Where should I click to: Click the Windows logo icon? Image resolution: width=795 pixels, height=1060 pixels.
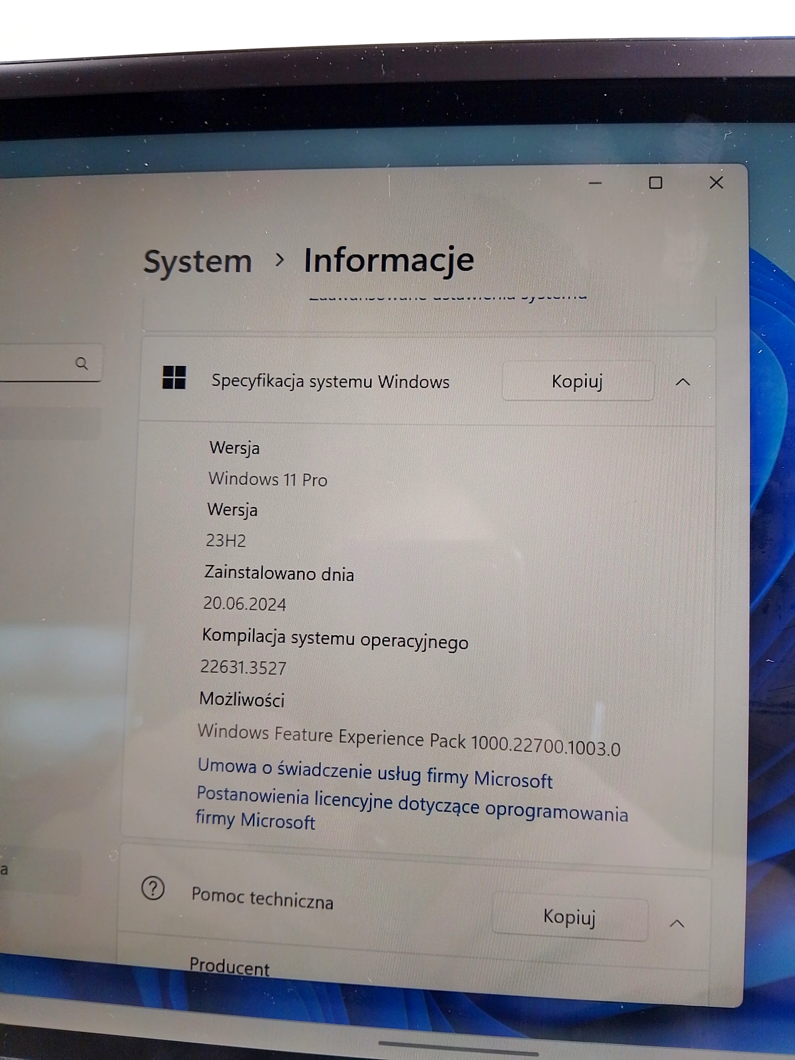point(174,377)
